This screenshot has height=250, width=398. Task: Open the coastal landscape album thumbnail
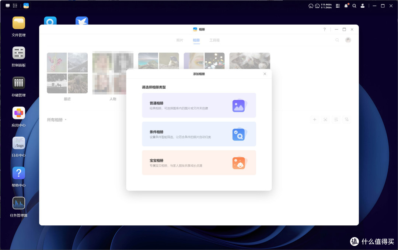158,61
